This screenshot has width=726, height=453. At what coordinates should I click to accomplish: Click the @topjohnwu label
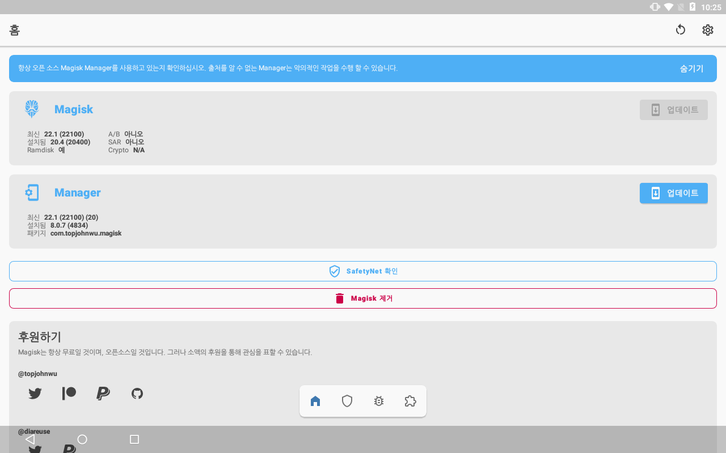pos(37,374)
